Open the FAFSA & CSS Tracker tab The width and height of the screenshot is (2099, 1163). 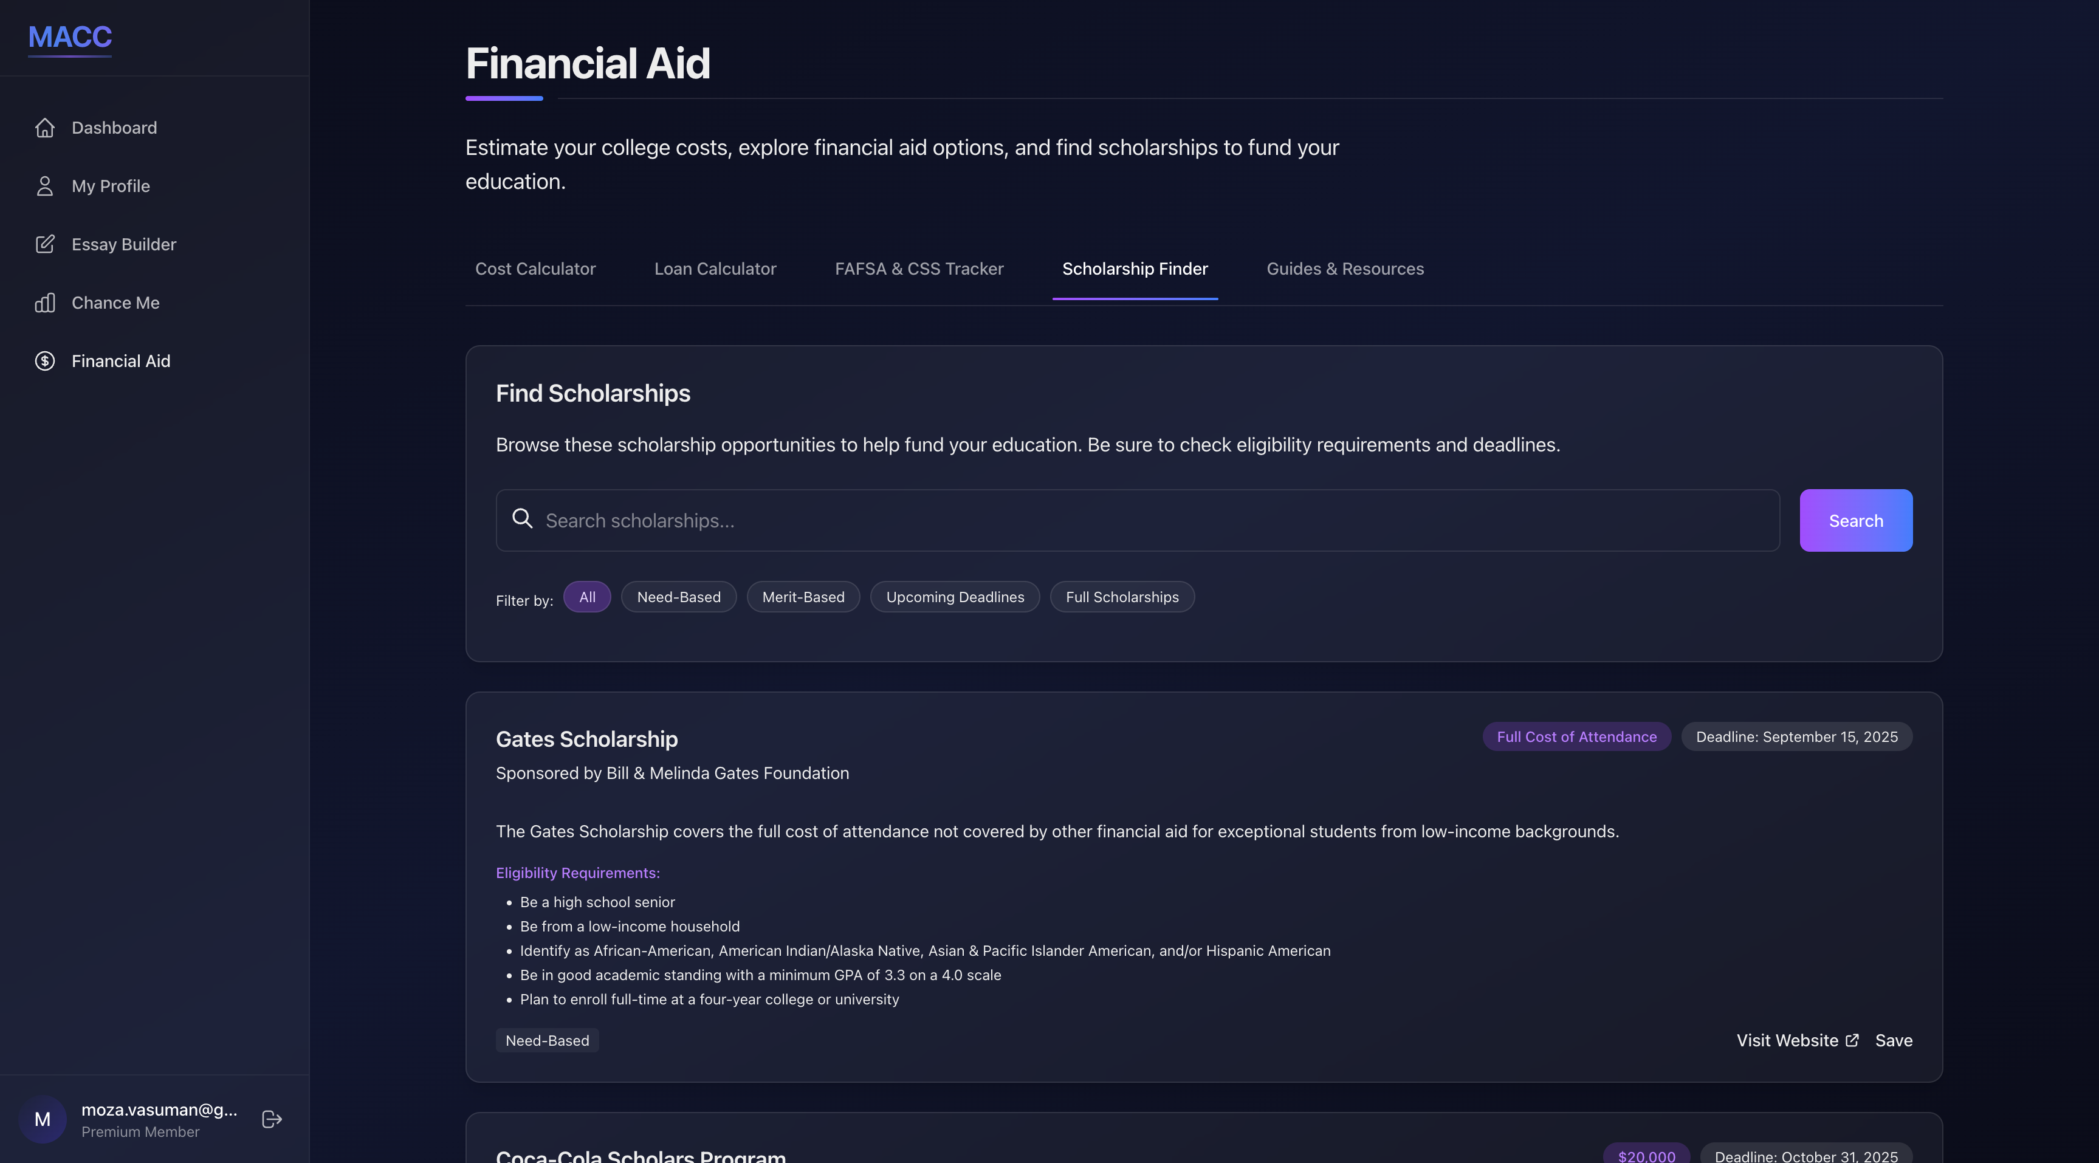918,269
